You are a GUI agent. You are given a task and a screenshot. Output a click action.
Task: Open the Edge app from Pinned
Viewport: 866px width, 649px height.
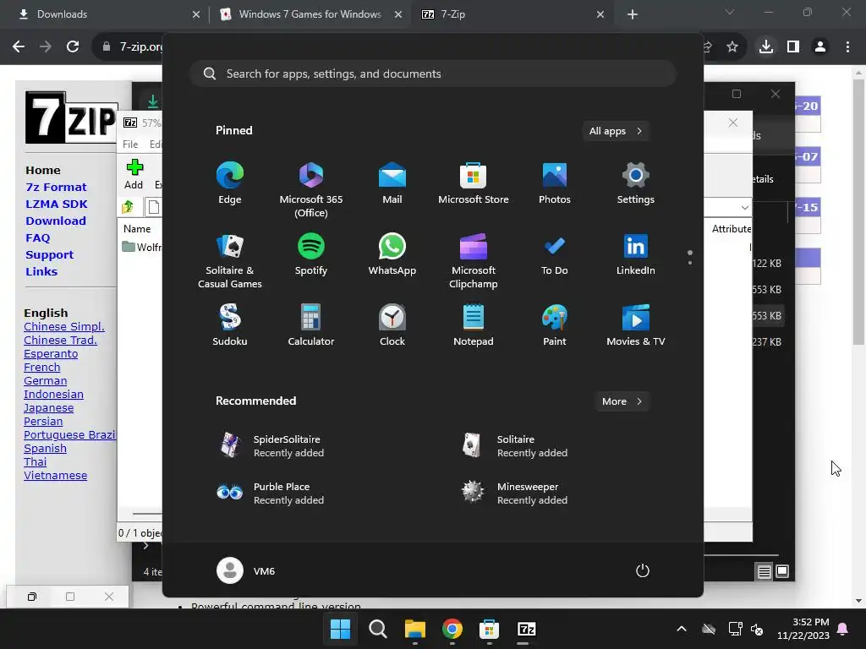click(230, 183)
